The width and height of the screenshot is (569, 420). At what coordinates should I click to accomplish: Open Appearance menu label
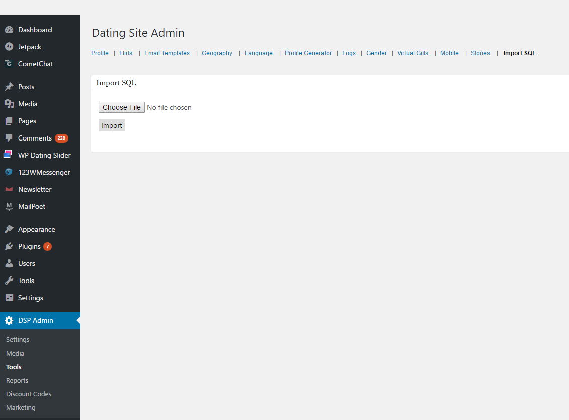coord(37,229)
